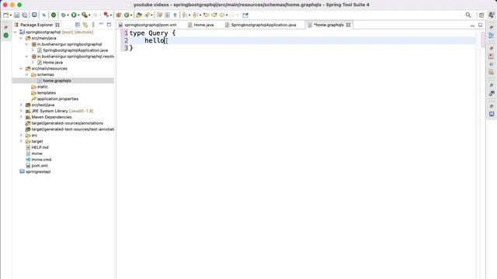Viewport: 497px width, 279px height.
Task: Click the Last Edit Location icon
Action: 207,15
